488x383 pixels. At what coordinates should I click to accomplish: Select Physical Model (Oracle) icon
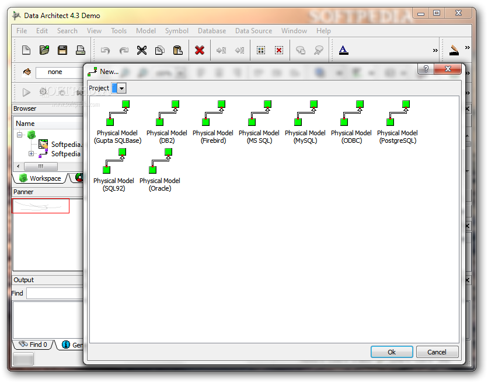pos(160,170)
